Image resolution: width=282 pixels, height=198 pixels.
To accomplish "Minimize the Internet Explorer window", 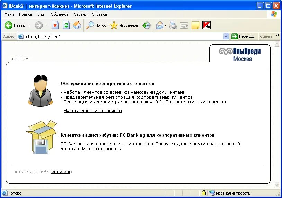I will pyautogui.click(x=260, y=6).
